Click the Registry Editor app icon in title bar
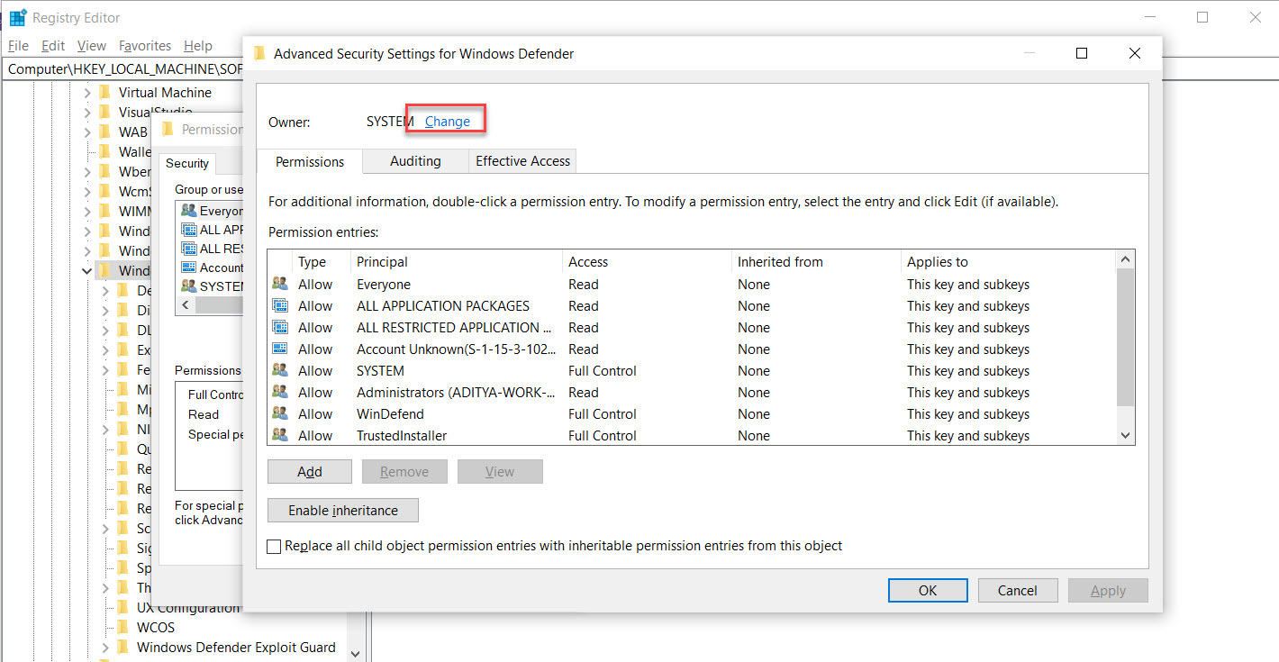Image resolution: width=1279 pixels, height=662 pixels. click(x=18, y=17)
